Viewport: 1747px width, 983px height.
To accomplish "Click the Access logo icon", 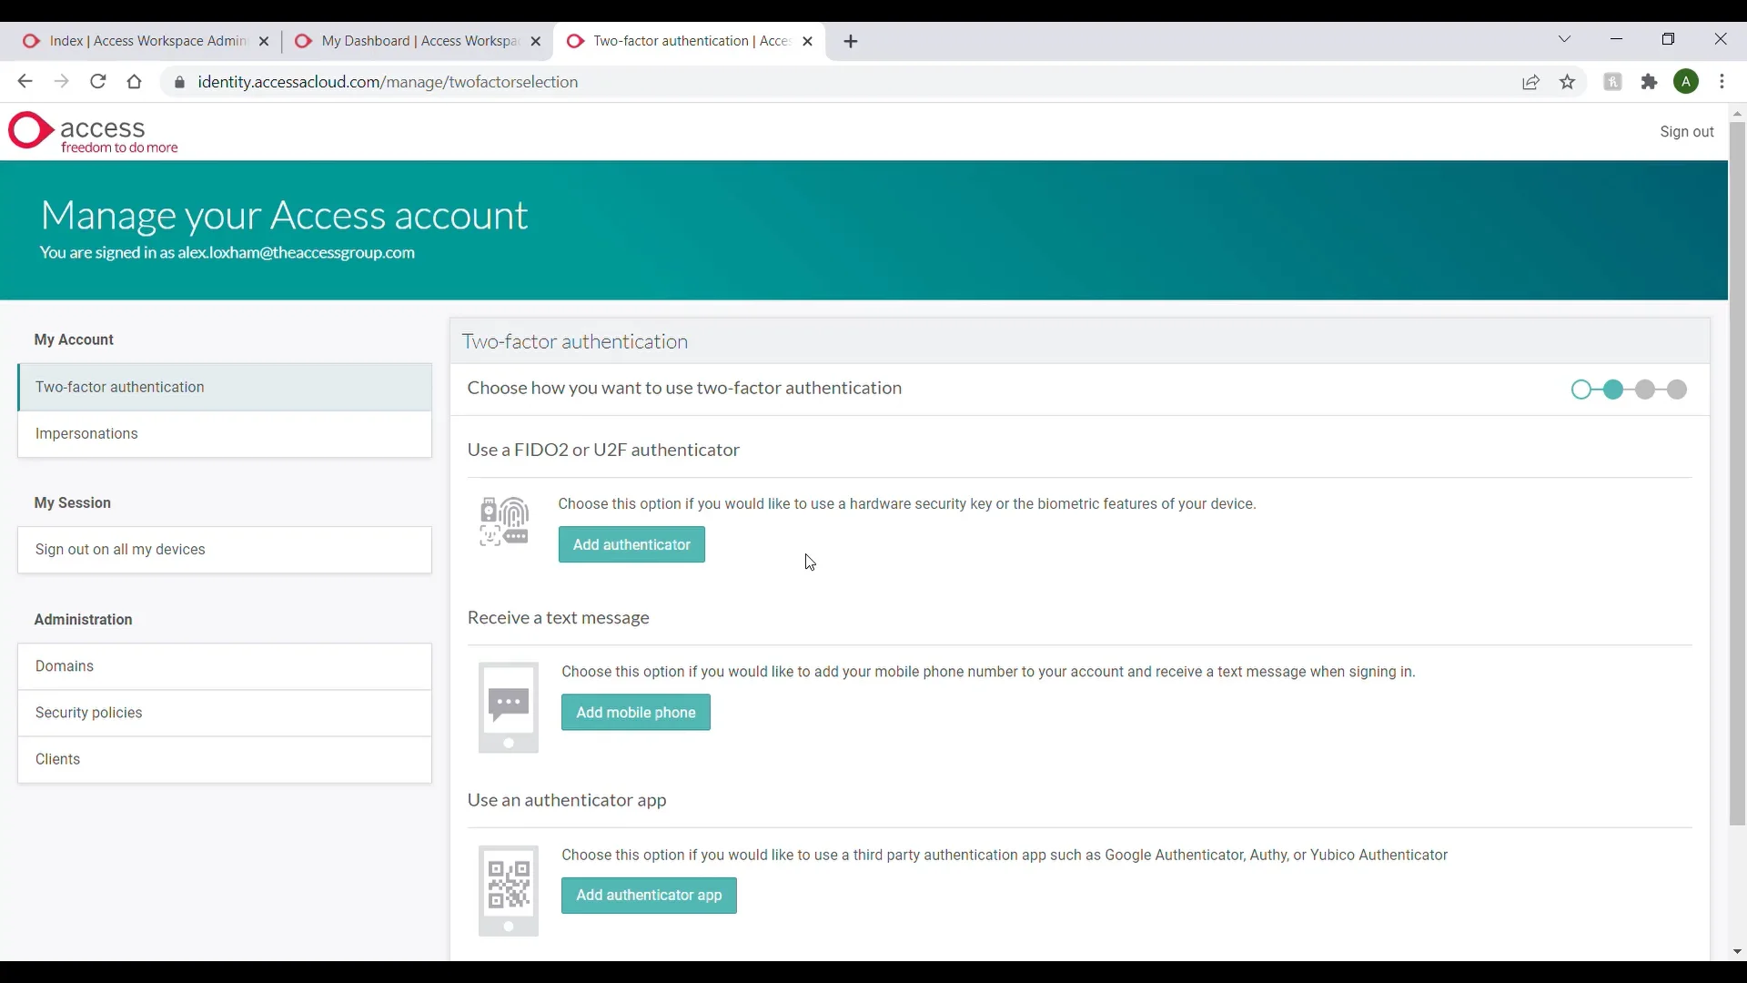I will pyautogui.click(x=30, y=131).
